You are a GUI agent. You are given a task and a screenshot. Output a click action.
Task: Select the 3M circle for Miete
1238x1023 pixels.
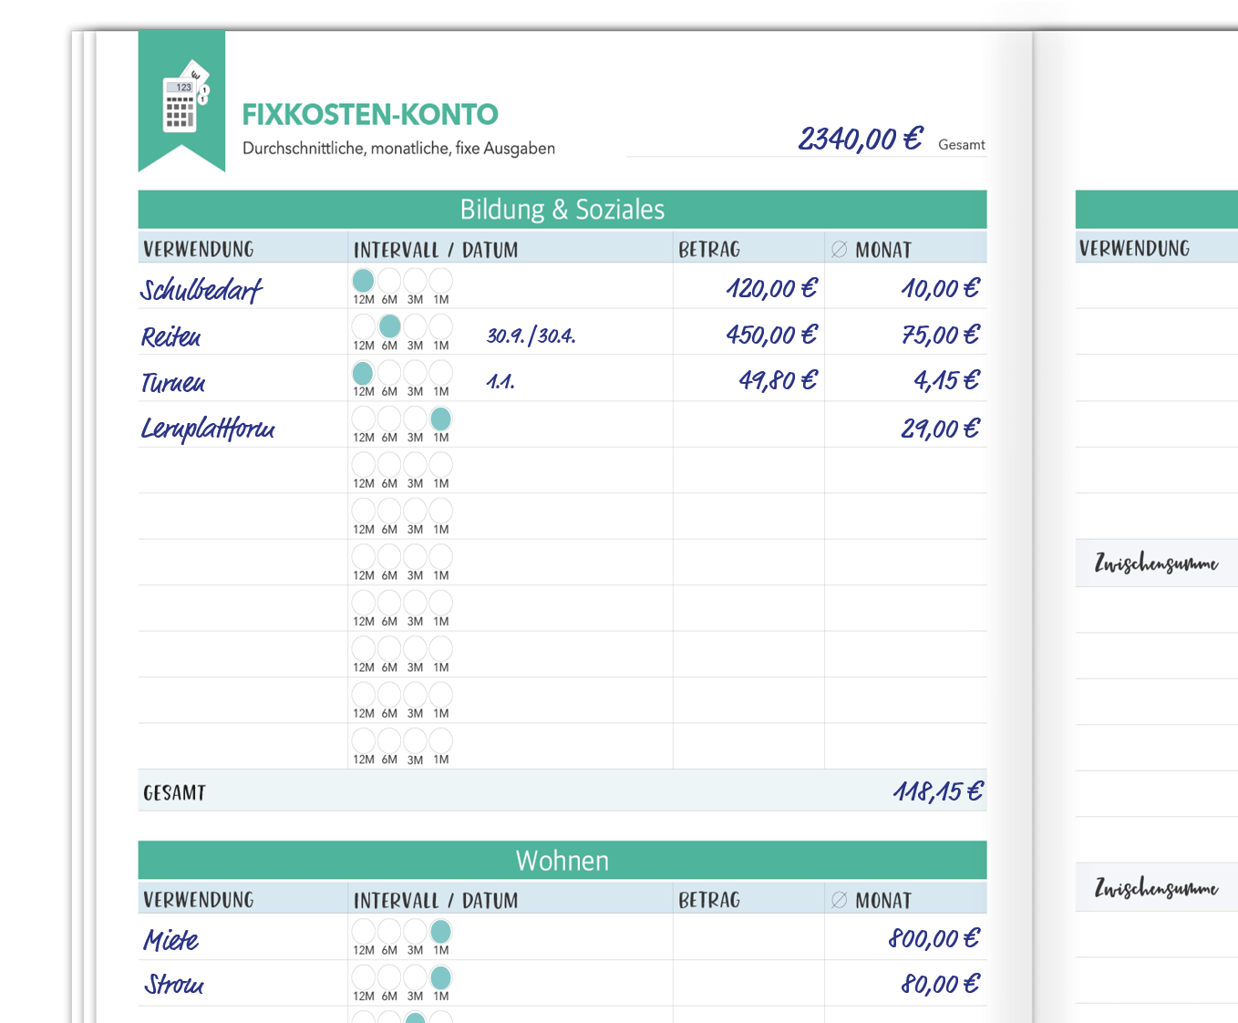(x=415, y=931)
